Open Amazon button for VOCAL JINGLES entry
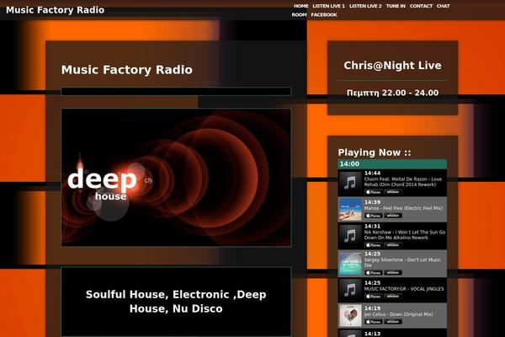Viewport: 505px width, 337px height. click(x=392, y=297)
